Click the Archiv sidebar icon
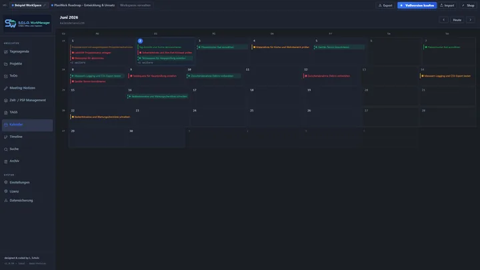This screenshot has height=270, width=480. click(x=6, y=161)
